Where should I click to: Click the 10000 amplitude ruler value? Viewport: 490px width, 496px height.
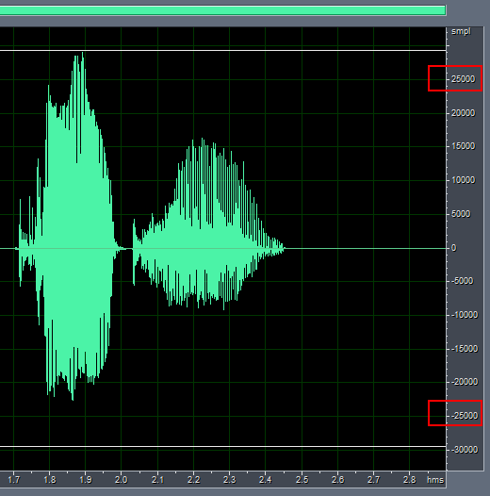coord(463,180)
